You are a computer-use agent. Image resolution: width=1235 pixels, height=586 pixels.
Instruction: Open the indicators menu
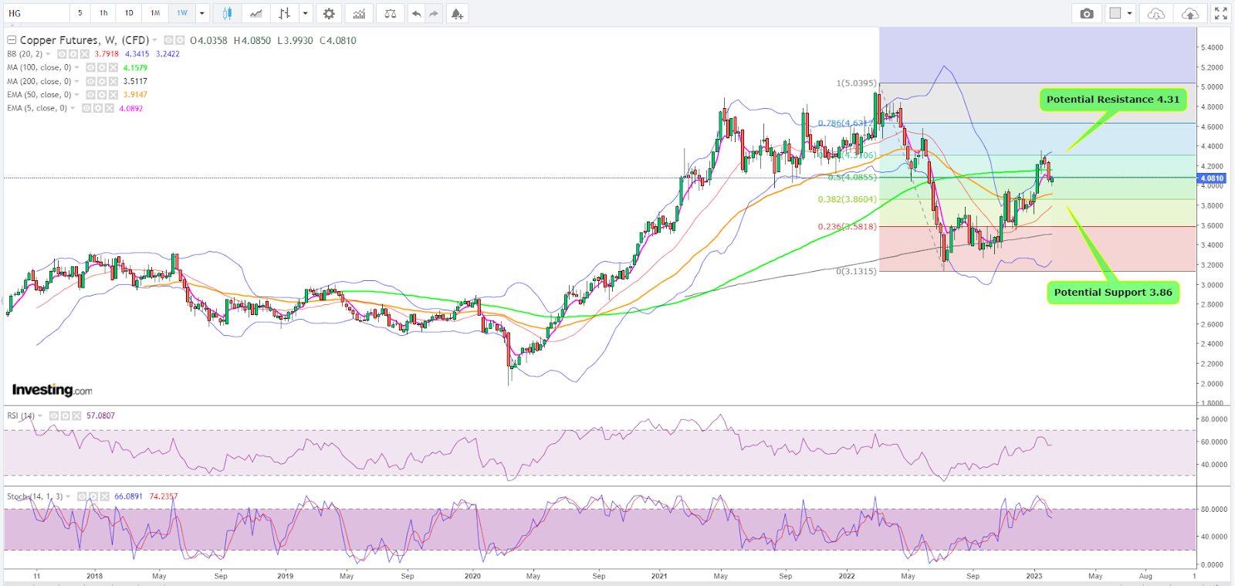pos(359,13)
